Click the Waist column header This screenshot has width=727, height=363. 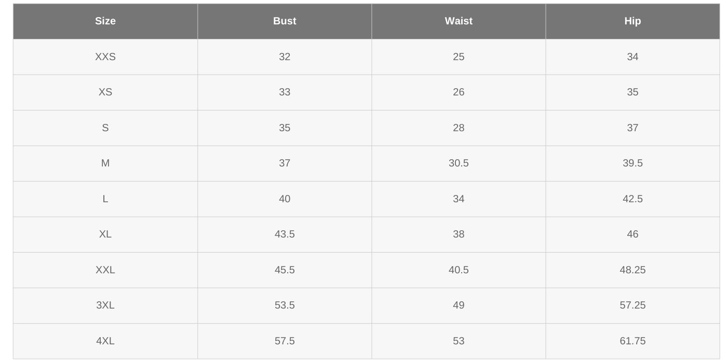pos(459,21)
